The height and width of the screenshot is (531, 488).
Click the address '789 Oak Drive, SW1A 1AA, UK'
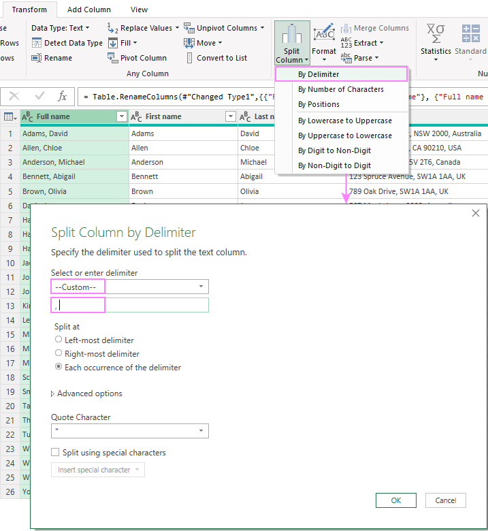(399, 191)
